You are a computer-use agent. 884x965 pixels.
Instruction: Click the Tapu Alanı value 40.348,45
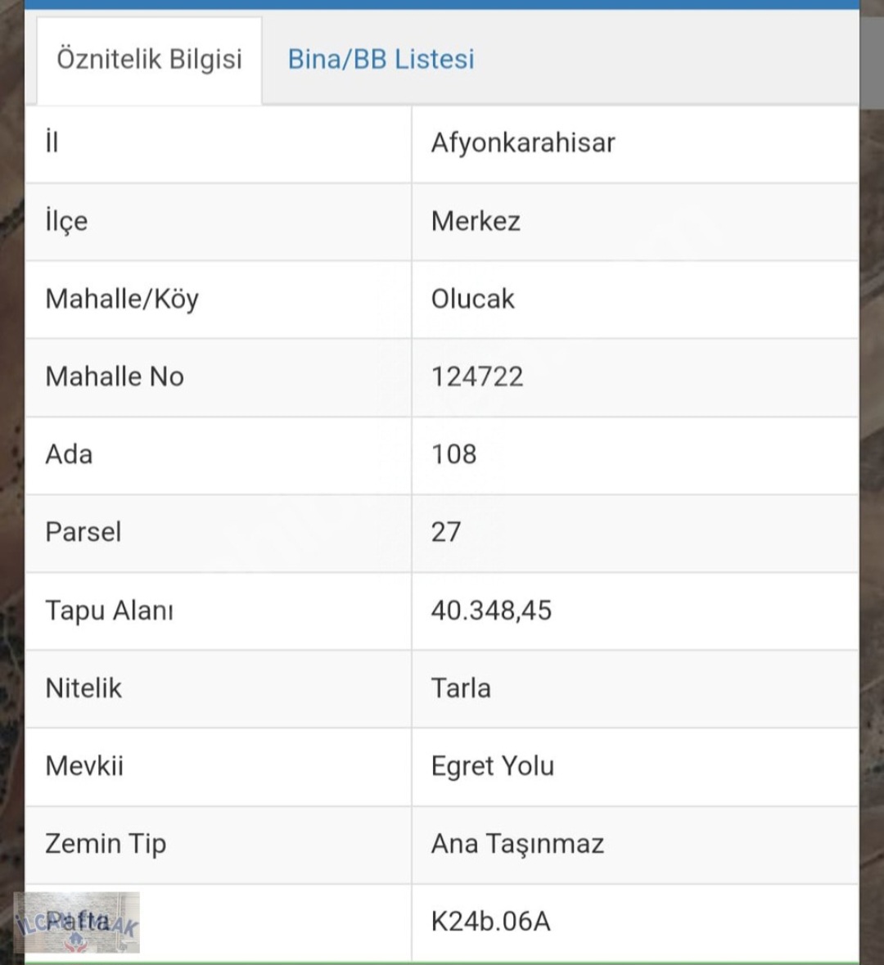[491, 611]
